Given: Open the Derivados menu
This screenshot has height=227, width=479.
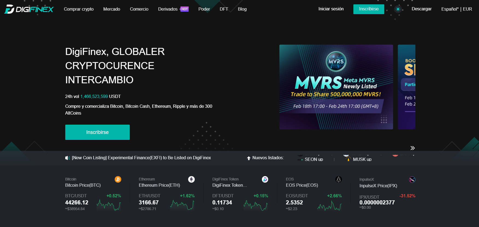Looking at the screenshot, I should point(168,9).
